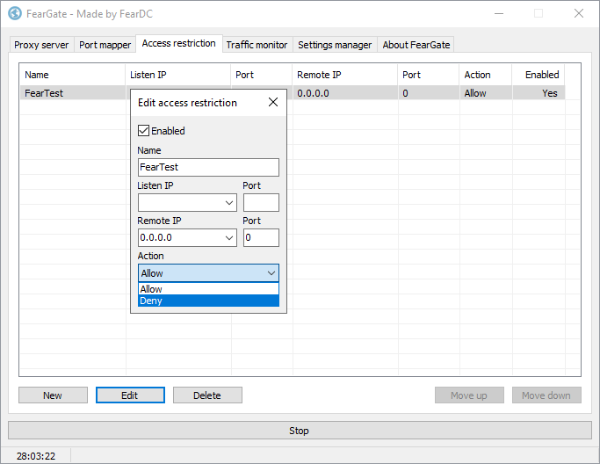
Task: Open the About FearGate tab
Action: (x=416, y=45)
